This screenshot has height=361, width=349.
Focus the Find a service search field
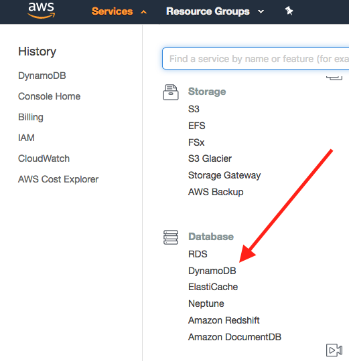pos(255,59)
